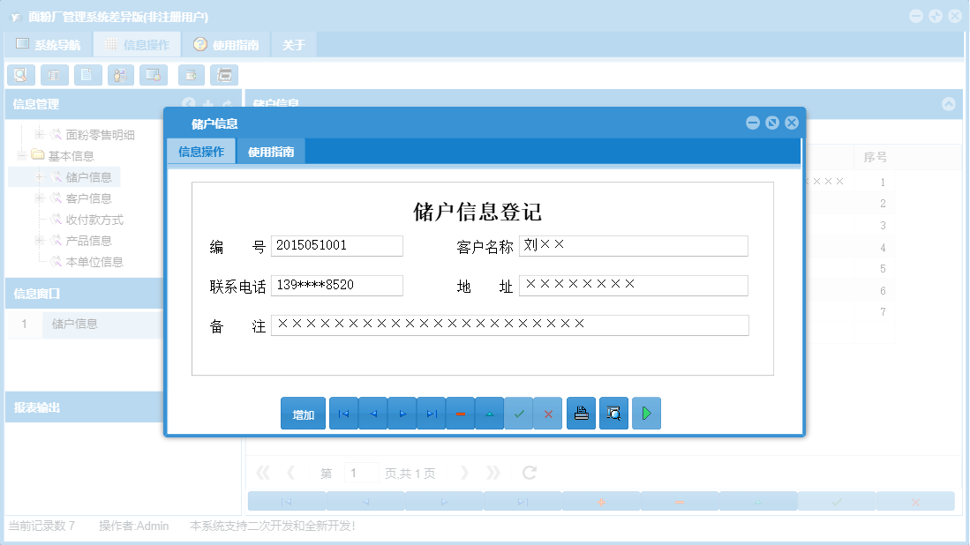
Task: Jump to the last record
Action: [x=432, y=413]
